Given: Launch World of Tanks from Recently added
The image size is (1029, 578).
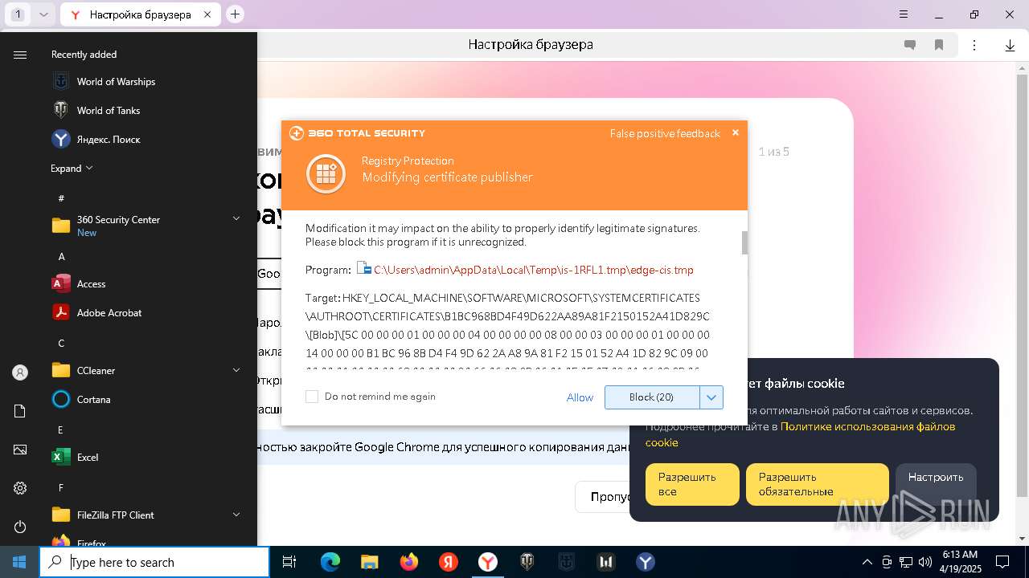Looking at the screenshot, I should click(x=108, y=110).
